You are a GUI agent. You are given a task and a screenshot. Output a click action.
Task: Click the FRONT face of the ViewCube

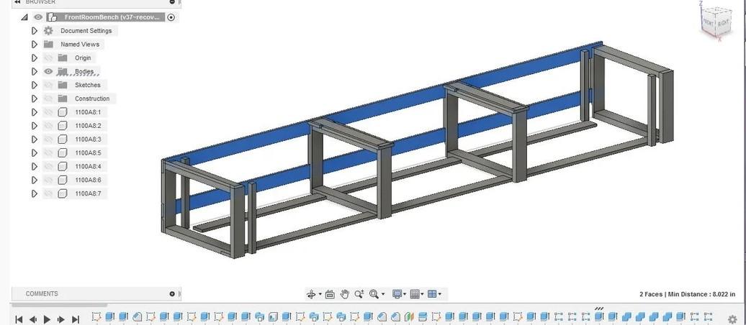(x=709, y=22)
